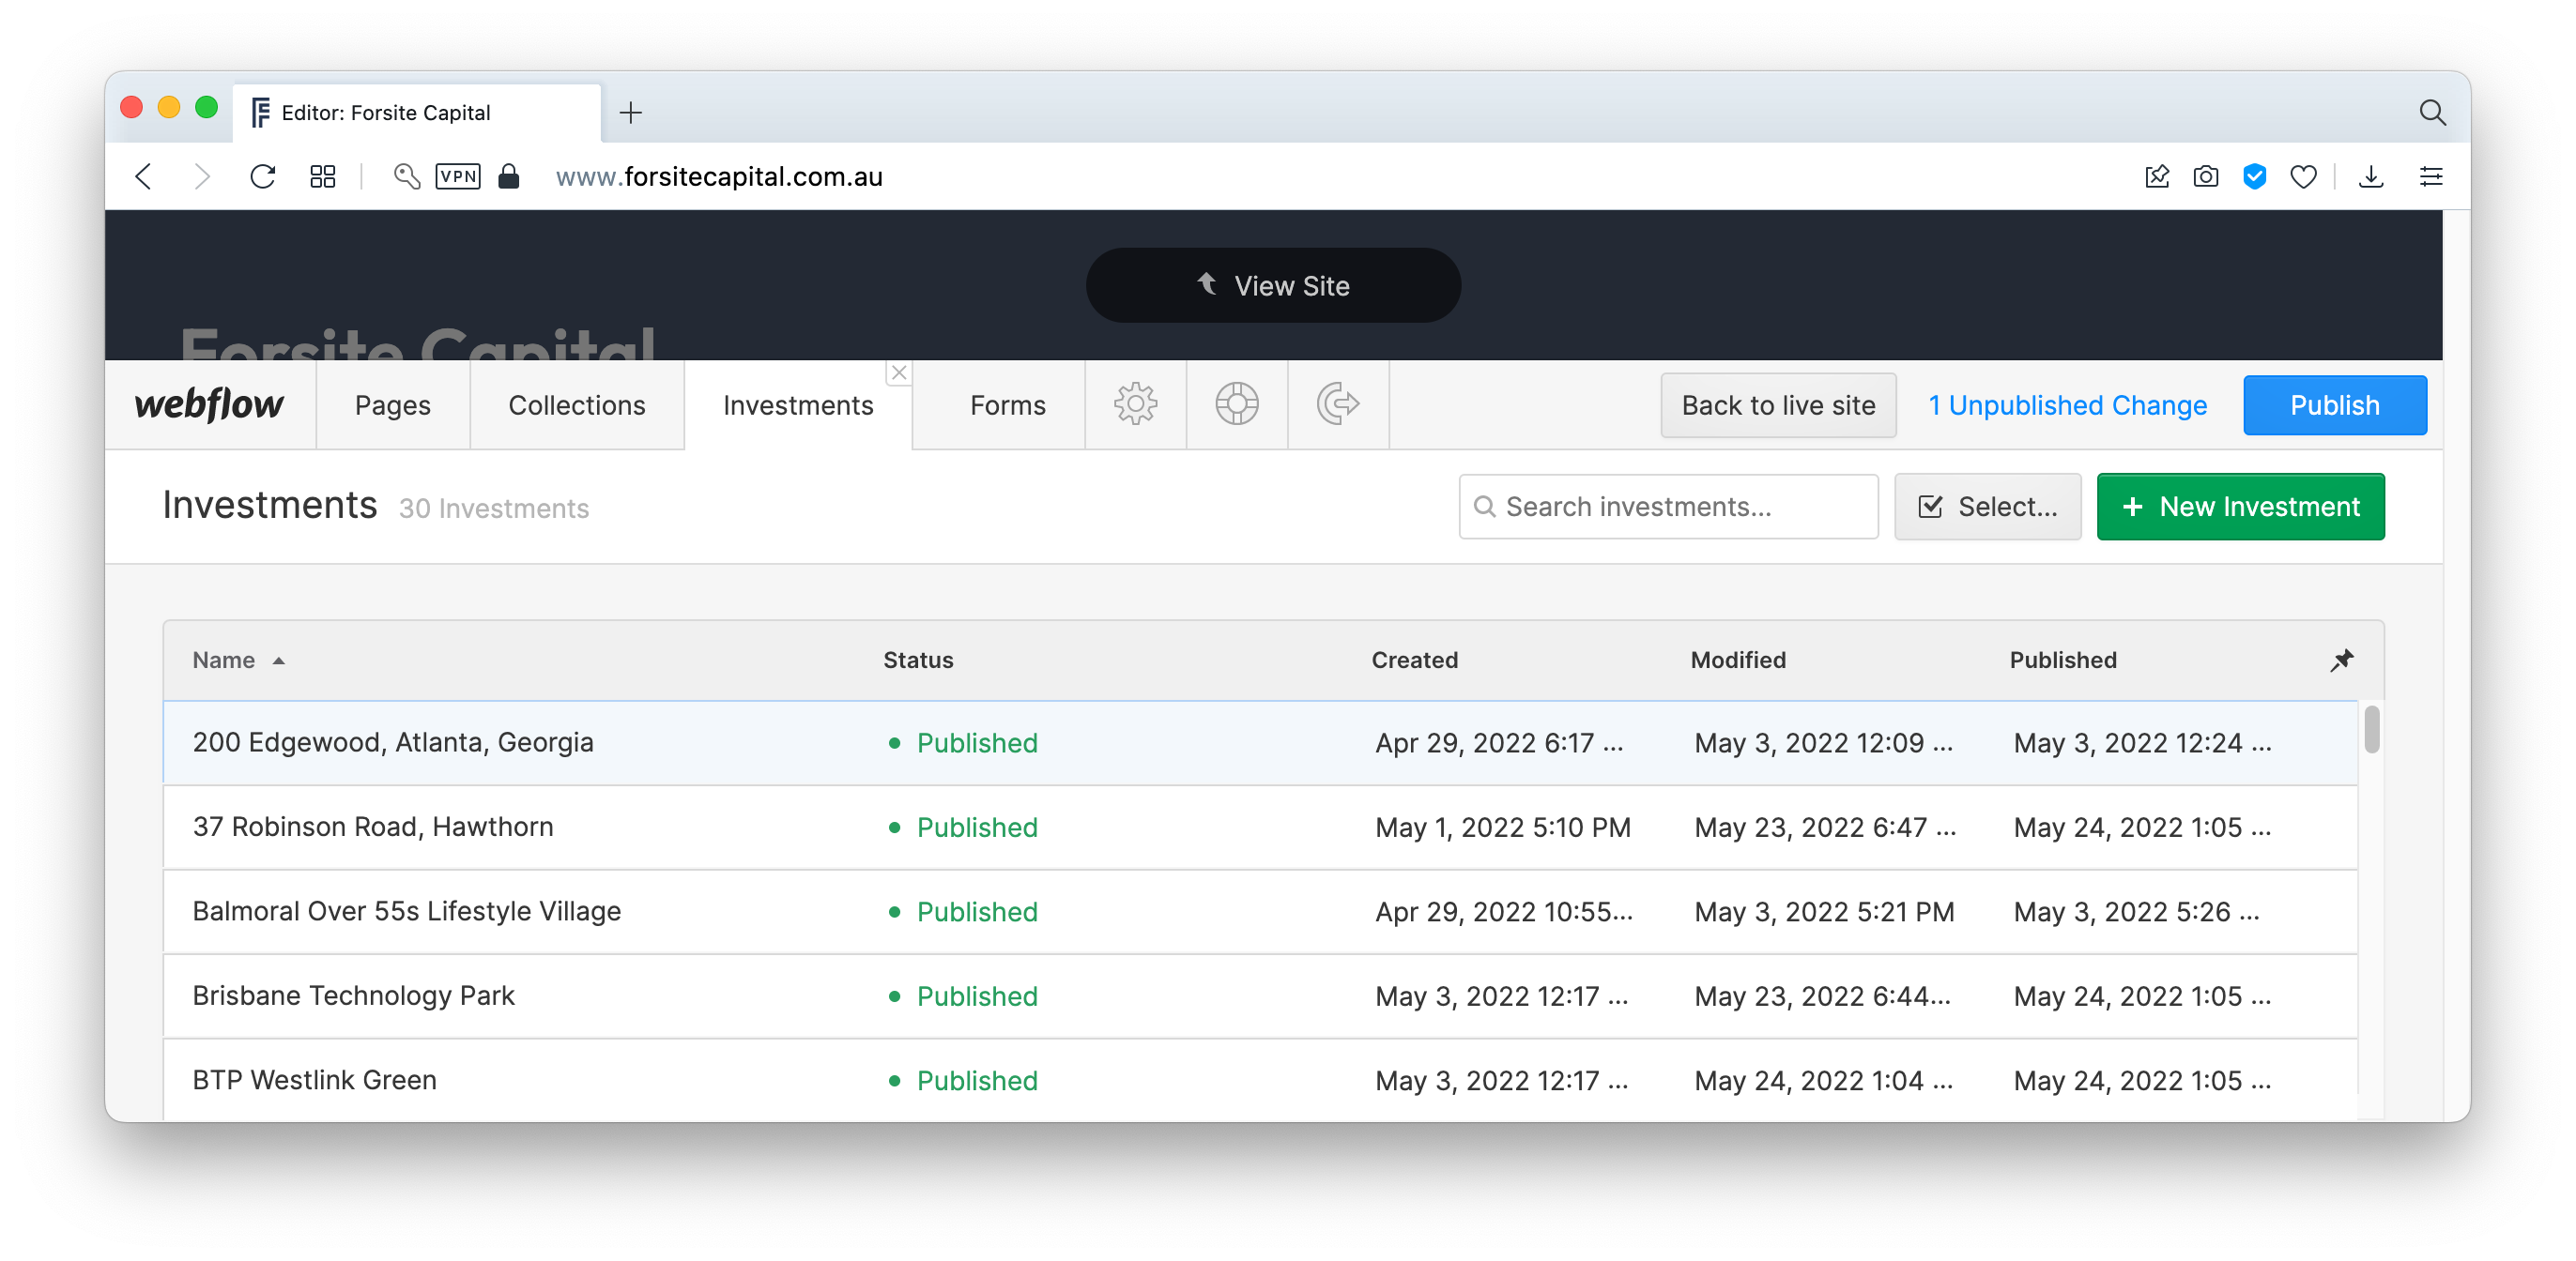Click the pin columns icon
Screen dimensions: 2576x1261
point(2342,661)
